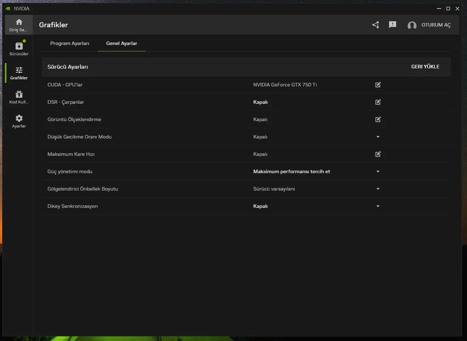Click the Güç yönetimi modu label
The width and height of the screenshot is (467, 341).
70,171
